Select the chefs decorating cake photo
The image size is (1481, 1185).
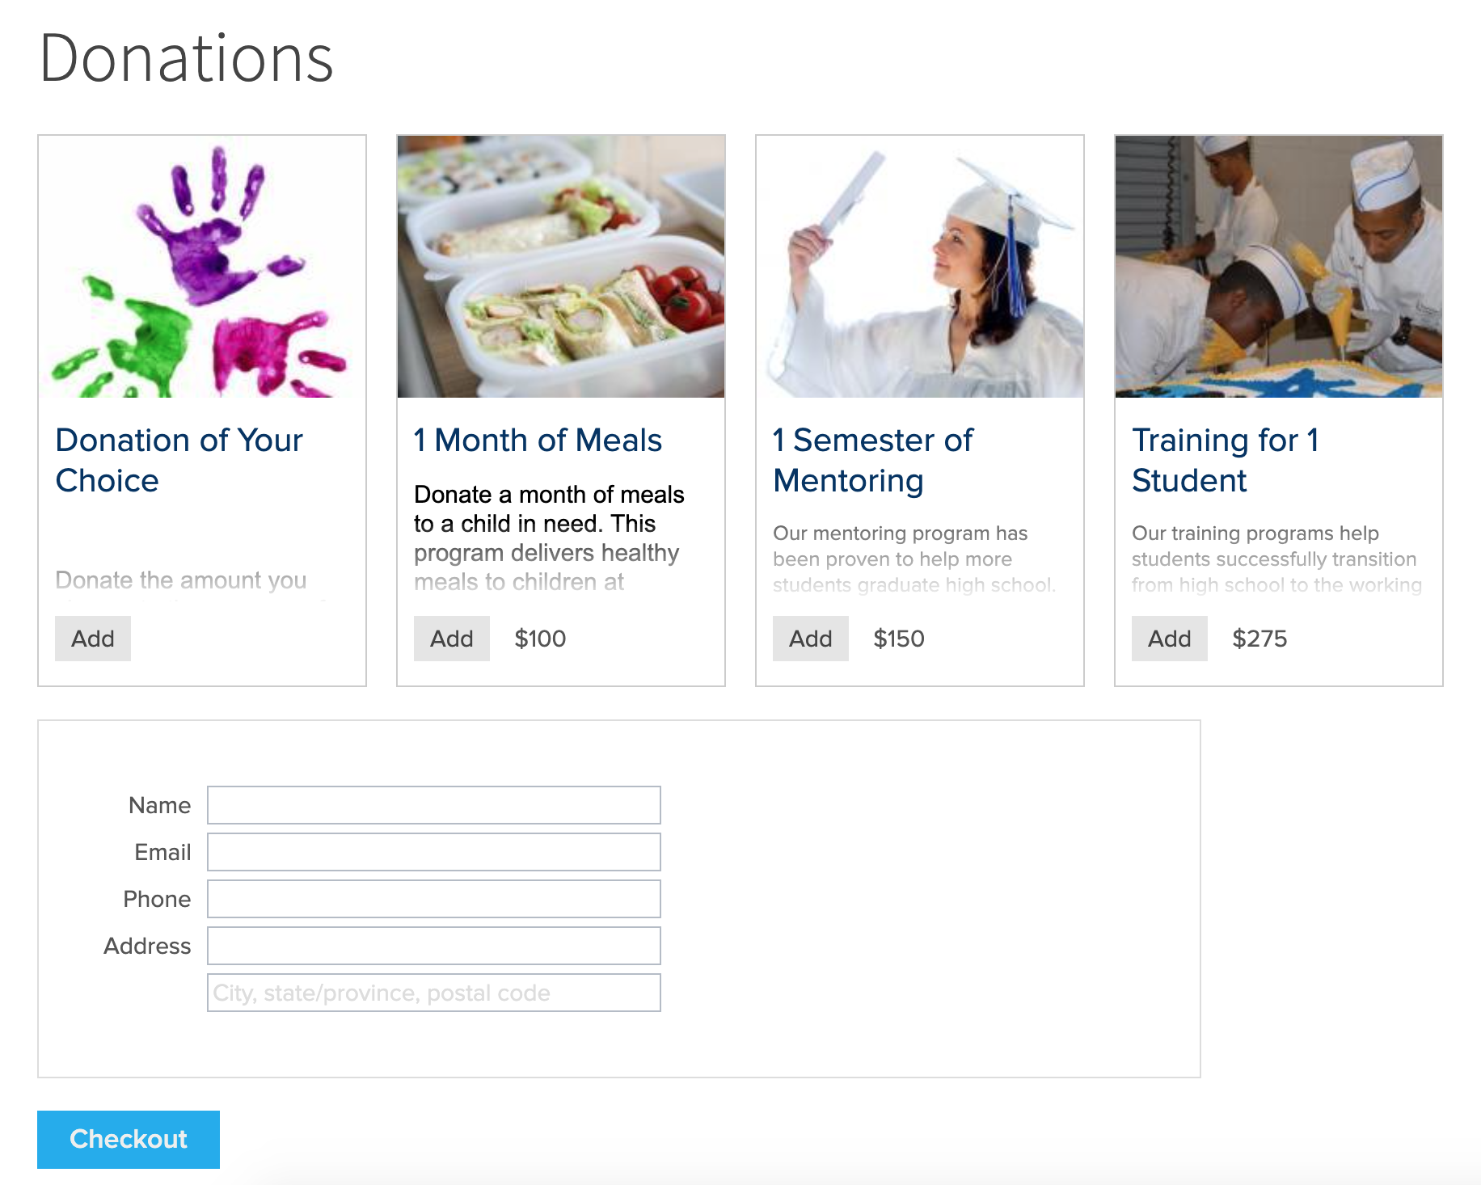coord(1279,267)
